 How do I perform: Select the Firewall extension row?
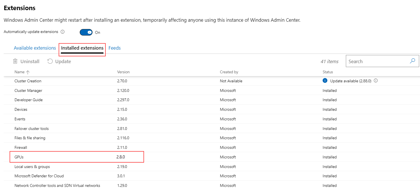212,147
